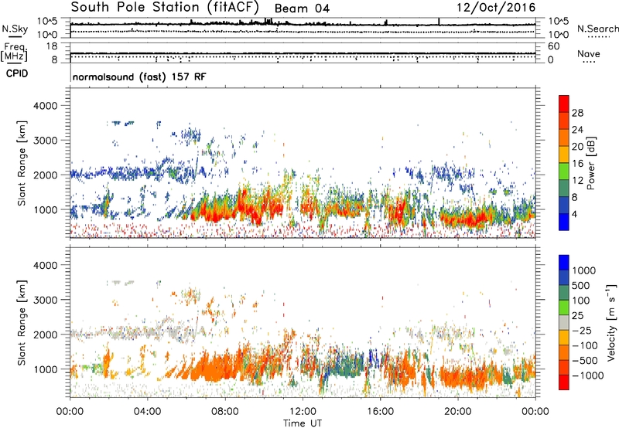Click the Time UT axis title
Viewport: 619px width, 428px height.
click(x=303, y=423)
